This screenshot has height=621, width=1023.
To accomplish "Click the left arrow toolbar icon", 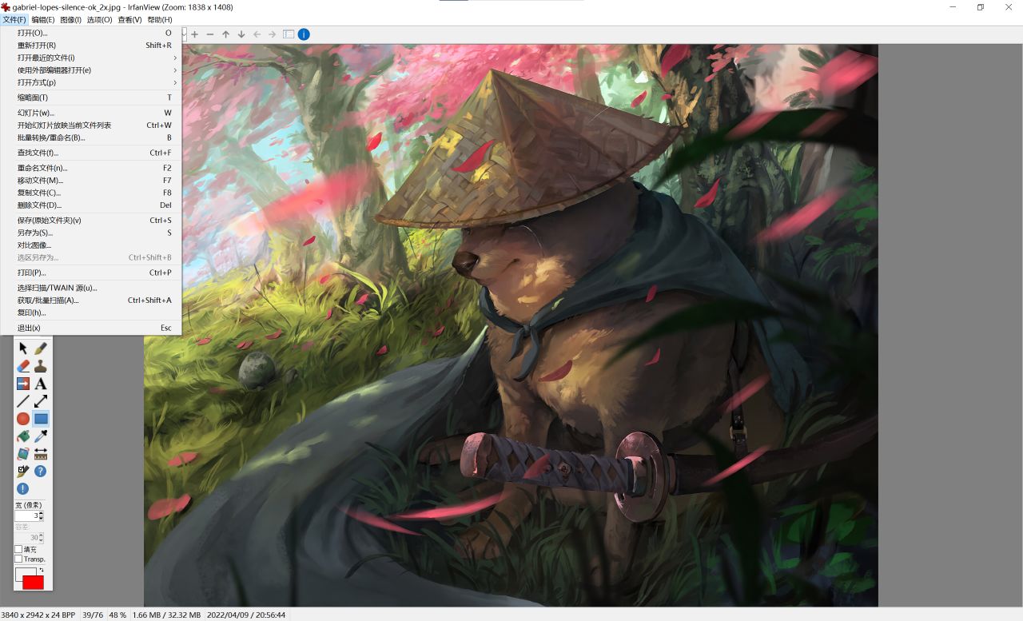I will 257,34.
